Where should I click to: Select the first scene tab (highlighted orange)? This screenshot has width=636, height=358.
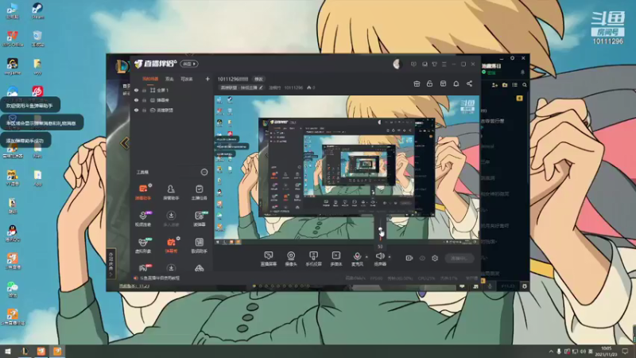coord(150,79)
